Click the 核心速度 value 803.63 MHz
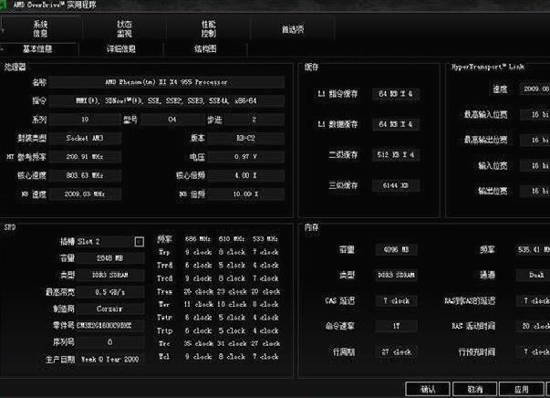This screenshot has width=550, height=398. click(85, 175)
